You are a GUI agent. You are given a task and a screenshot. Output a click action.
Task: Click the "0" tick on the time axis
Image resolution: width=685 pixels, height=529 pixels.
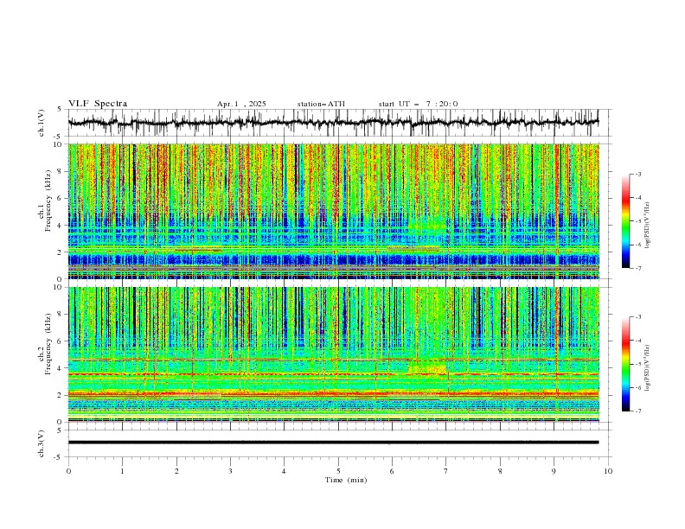68,471
